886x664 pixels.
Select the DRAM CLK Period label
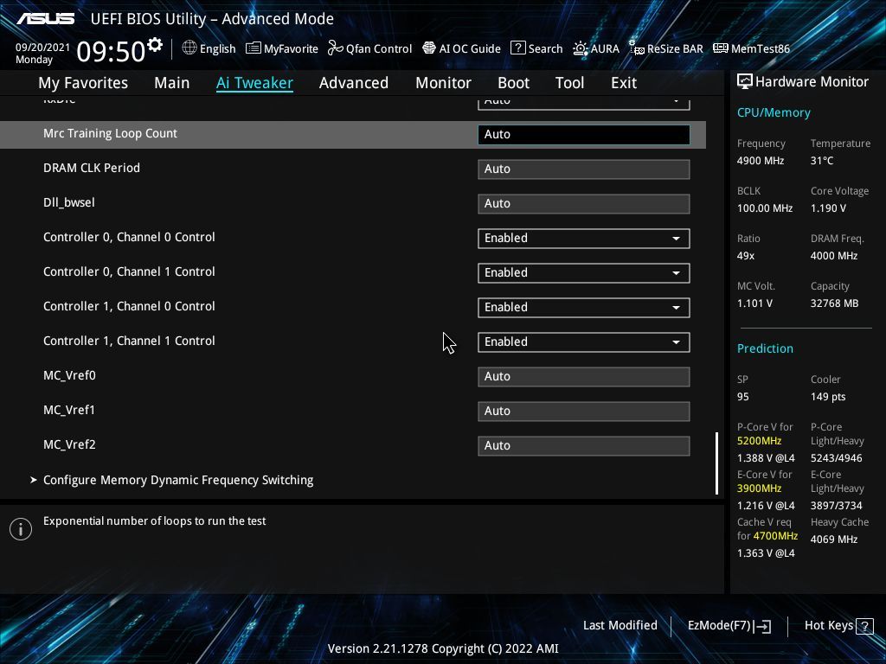click(x=92, y=168)
